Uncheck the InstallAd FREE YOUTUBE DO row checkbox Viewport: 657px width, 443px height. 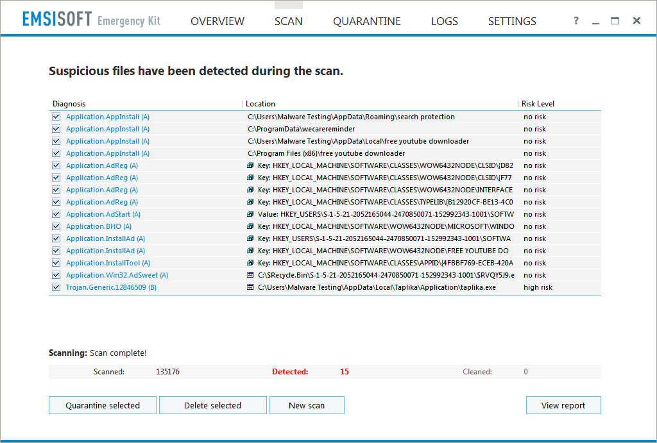click(56, 251)
